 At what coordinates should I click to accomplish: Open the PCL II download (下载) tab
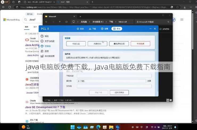92,29
